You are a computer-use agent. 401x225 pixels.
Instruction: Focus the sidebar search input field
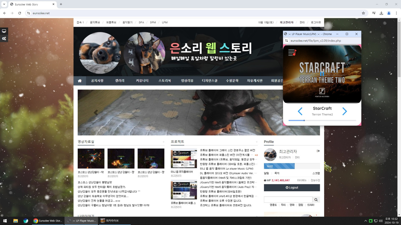click(288, 200)
